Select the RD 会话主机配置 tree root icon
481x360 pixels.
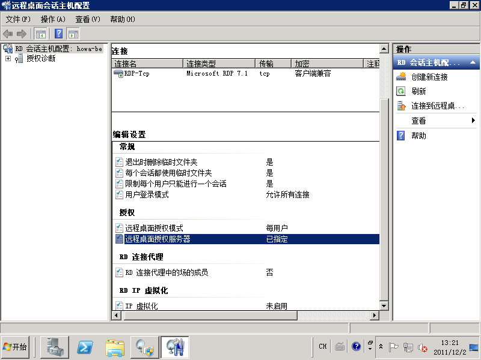pyautogui.click(x=8, y=49)
